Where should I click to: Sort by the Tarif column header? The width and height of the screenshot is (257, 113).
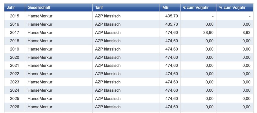99,8
